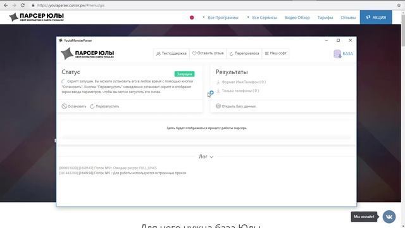Click the status loading spinner icon
This screenshot has height=228, width=405.
pyautogui.click(x=63, y=82)
